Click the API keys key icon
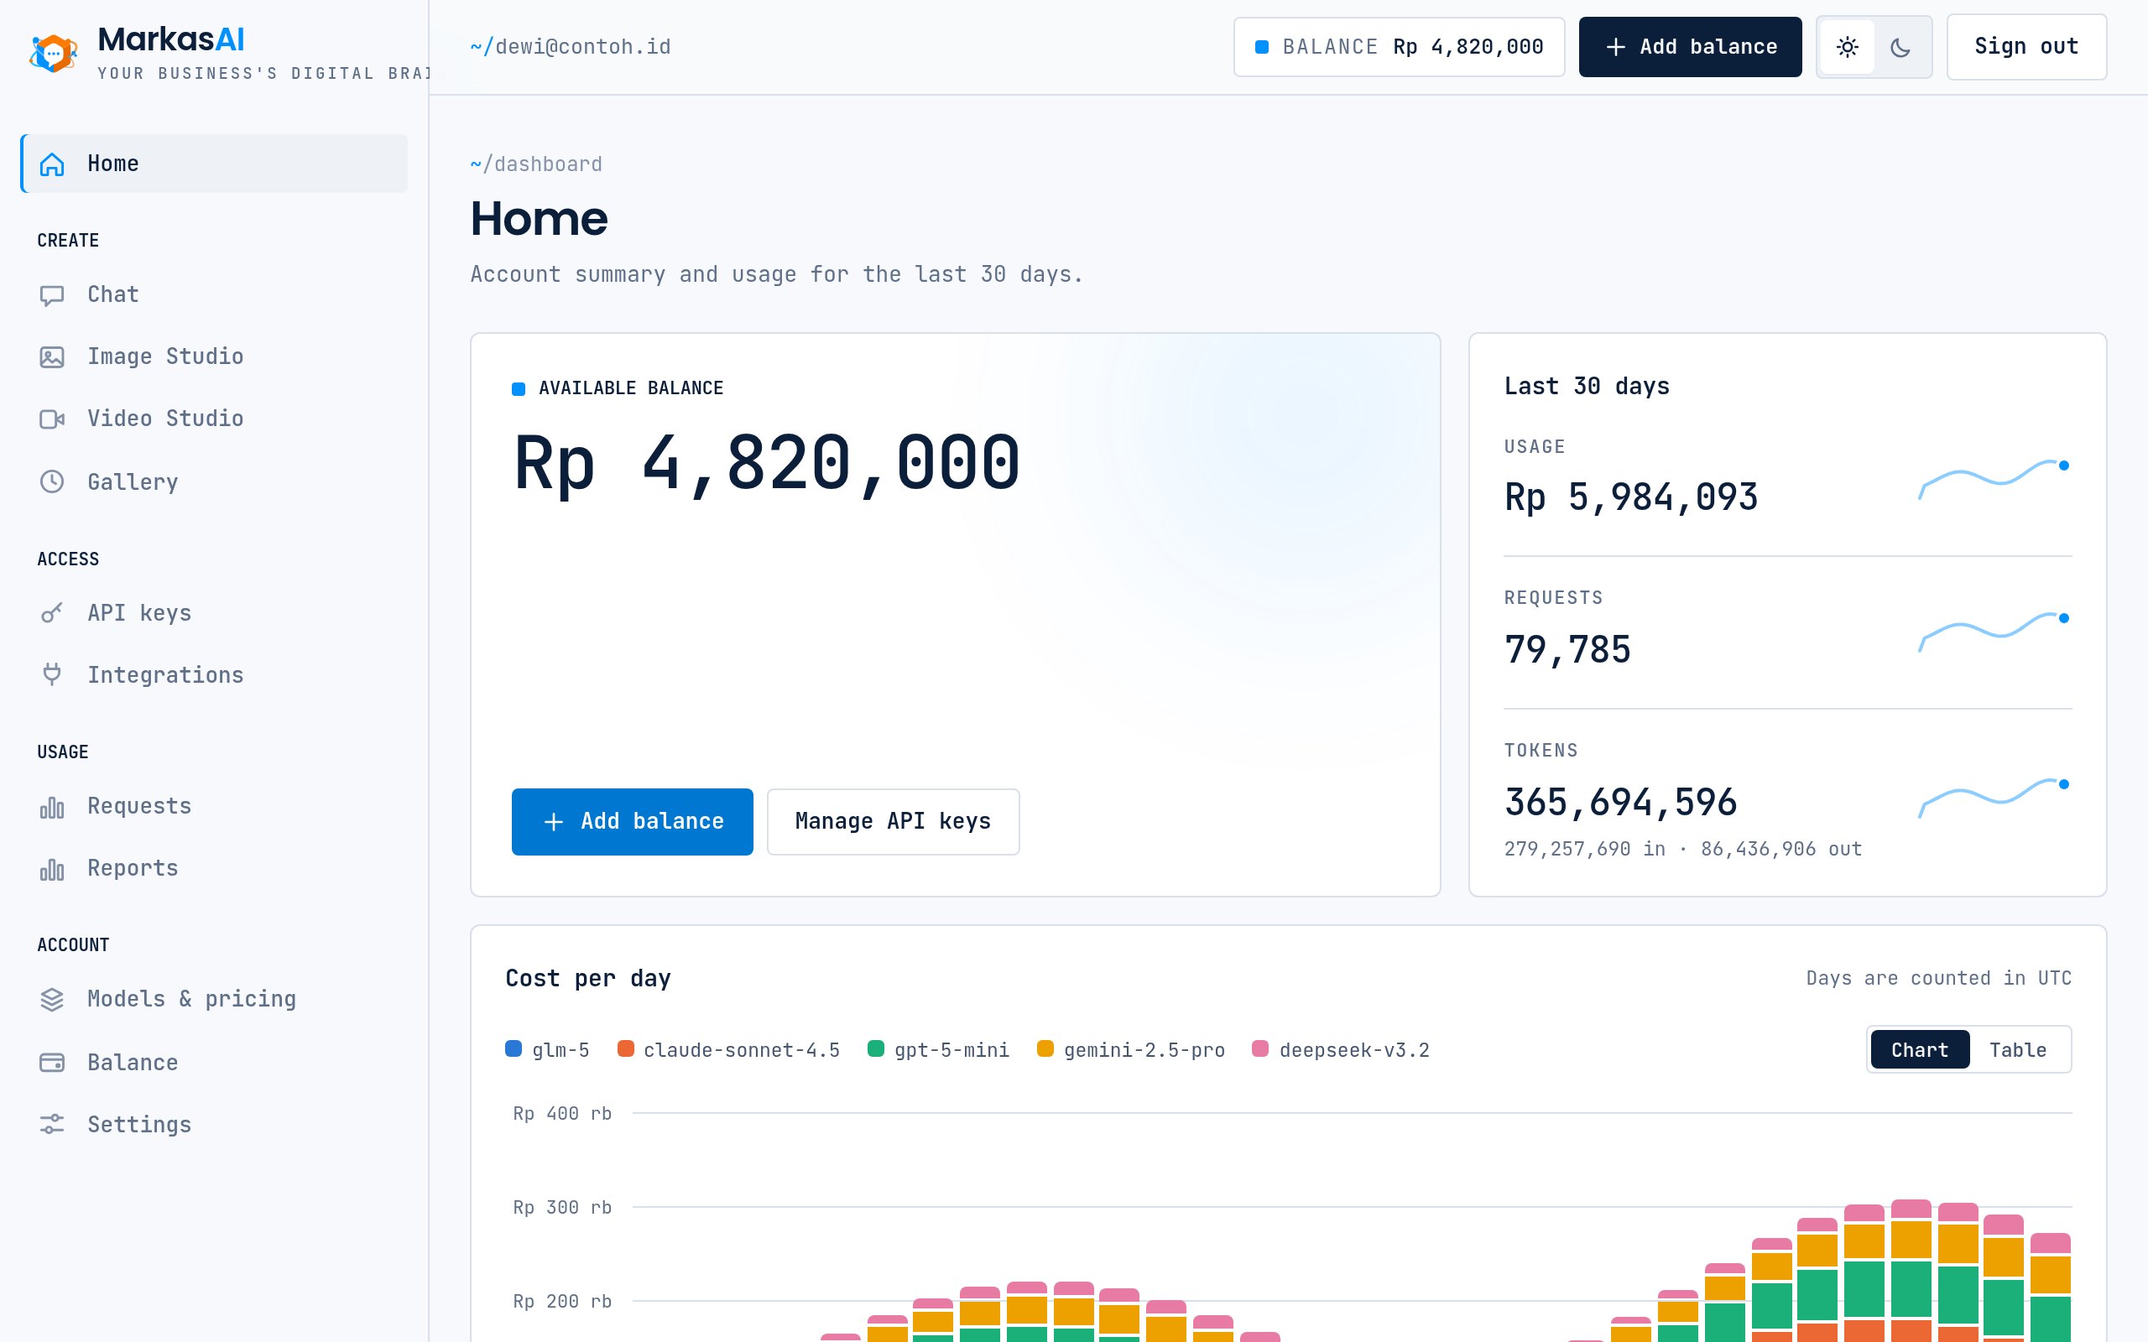 (x=52, y=613)
